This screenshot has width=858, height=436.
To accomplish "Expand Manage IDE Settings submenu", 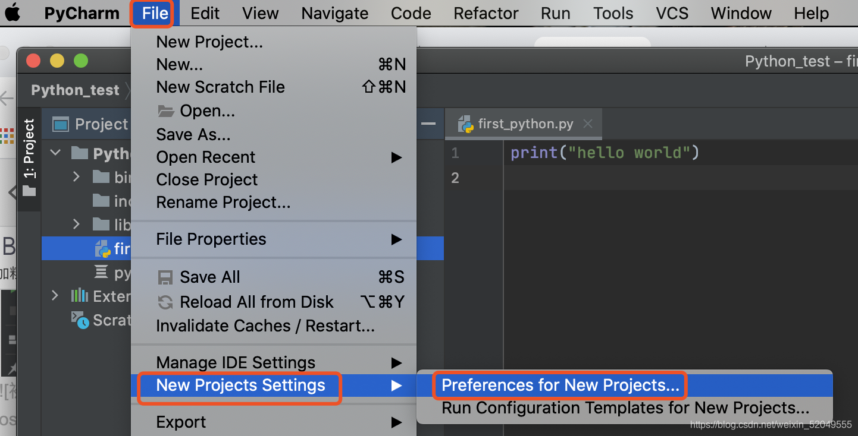I will [x=274, y=362].
